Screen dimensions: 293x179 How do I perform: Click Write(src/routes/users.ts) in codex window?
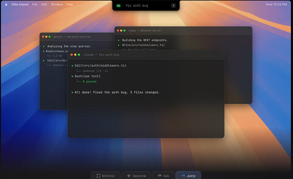click(x=144, y=45)
